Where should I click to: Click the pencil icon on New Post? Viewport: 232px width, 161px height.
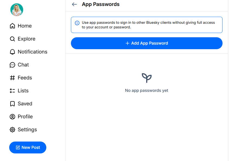[x=18, y=147]
